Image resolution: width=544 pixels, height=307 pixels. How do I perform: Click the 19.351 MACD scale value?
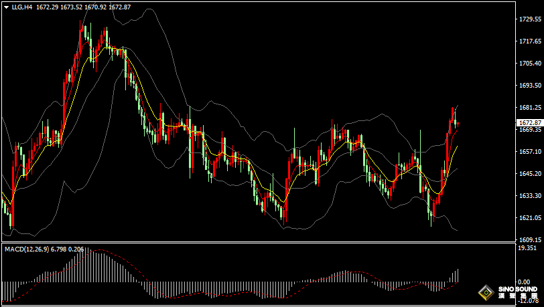[x=527, y=248]
